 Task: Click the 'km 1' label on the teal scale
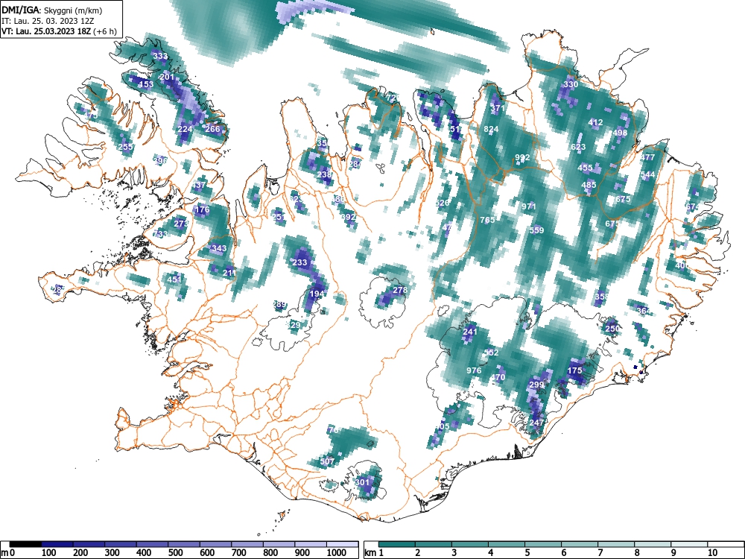coord(374,553)
